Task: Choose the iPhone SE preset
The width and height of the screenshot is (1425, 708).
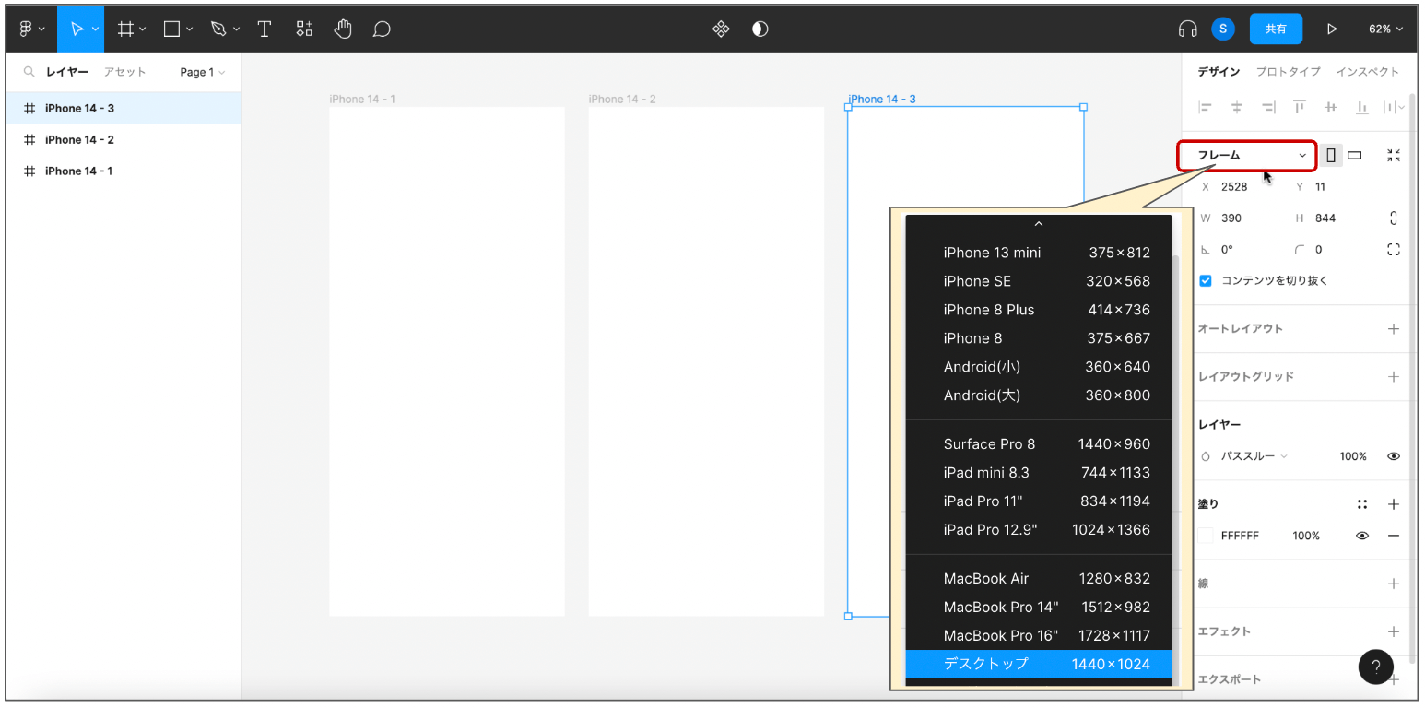Action: pos(1038,281)
